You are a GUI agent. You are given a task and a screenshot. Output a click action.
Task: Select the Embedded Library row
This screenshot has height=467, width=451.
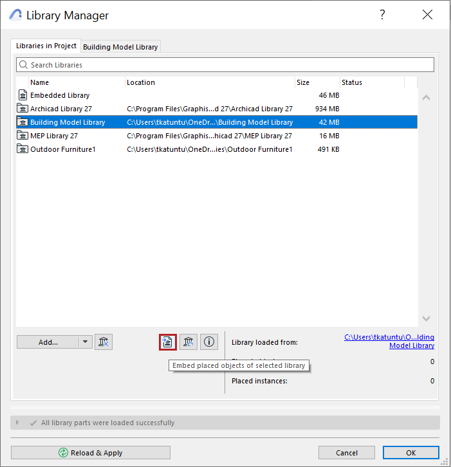[x=217, y=95]
